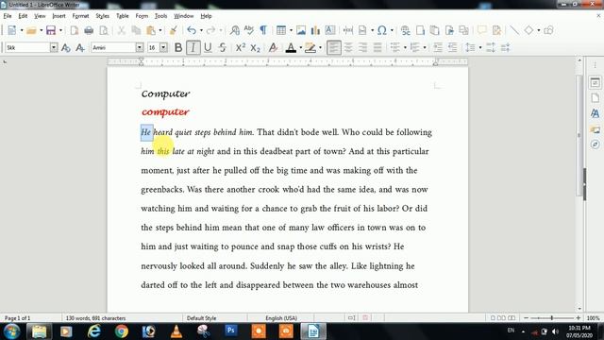Click the Insert Page Break icon
This screenshot has height=340, width=604.
click(x=348, y=30)
